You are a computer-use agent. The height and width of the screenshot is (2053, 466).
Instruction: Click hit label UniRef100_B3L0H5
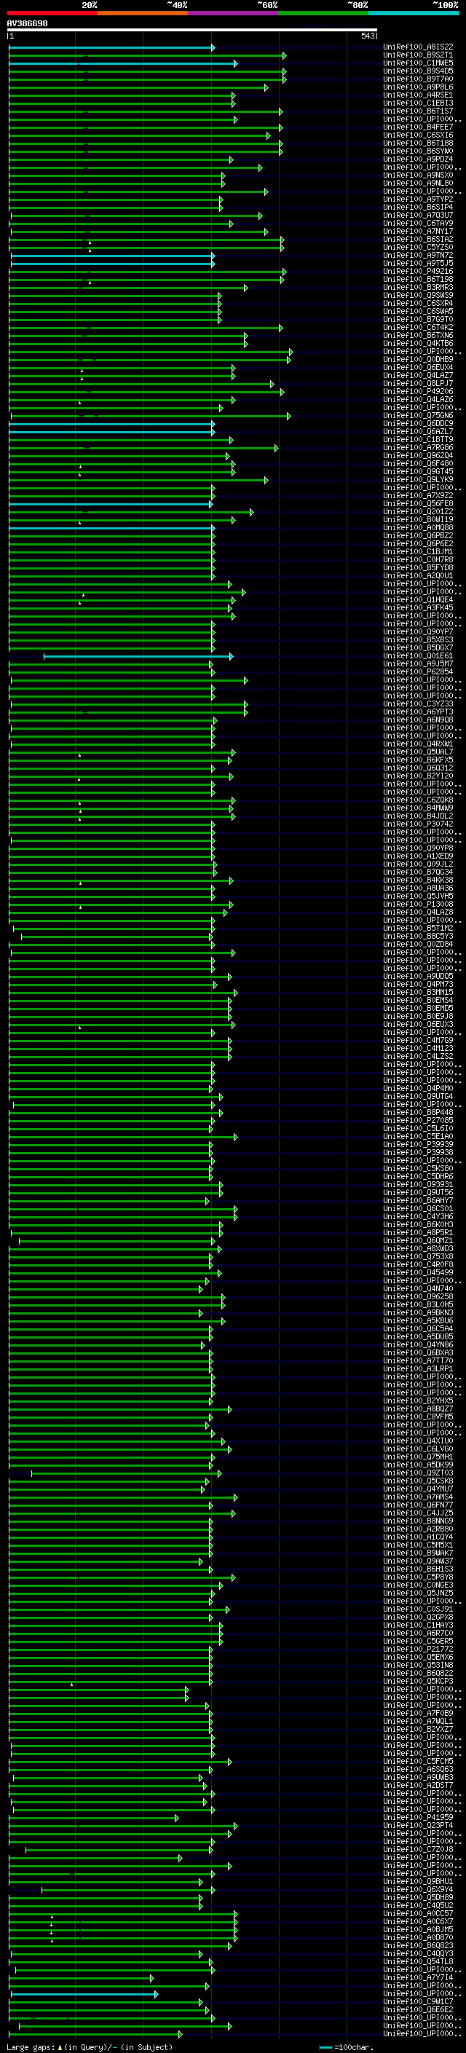(x=418, y=1304)
